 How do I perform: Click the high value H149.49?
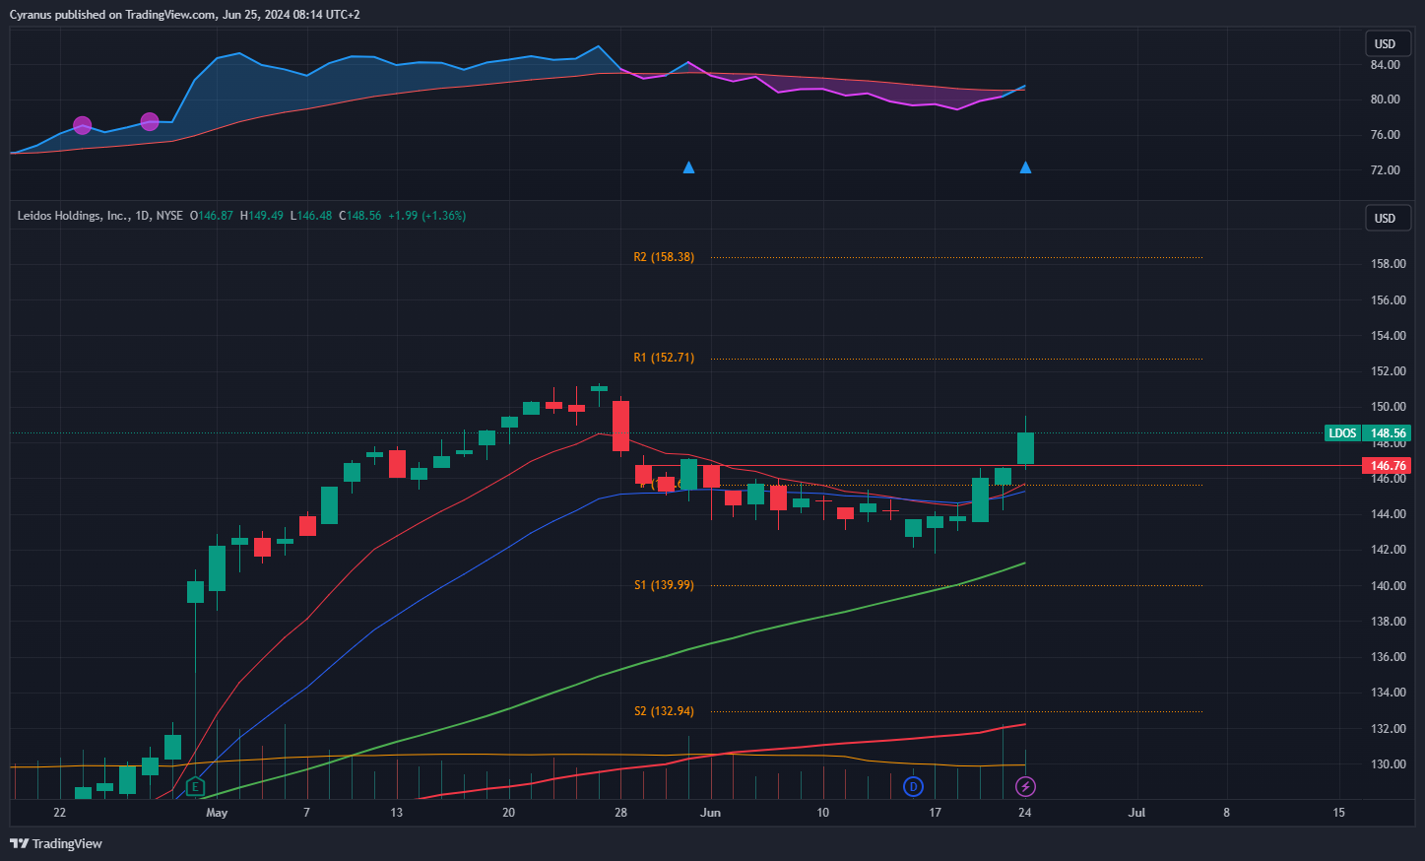tap(262, 215)
